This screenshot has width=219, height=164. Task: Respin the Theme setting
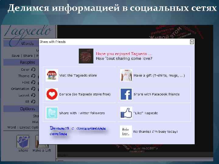click(x=33, y=76)
